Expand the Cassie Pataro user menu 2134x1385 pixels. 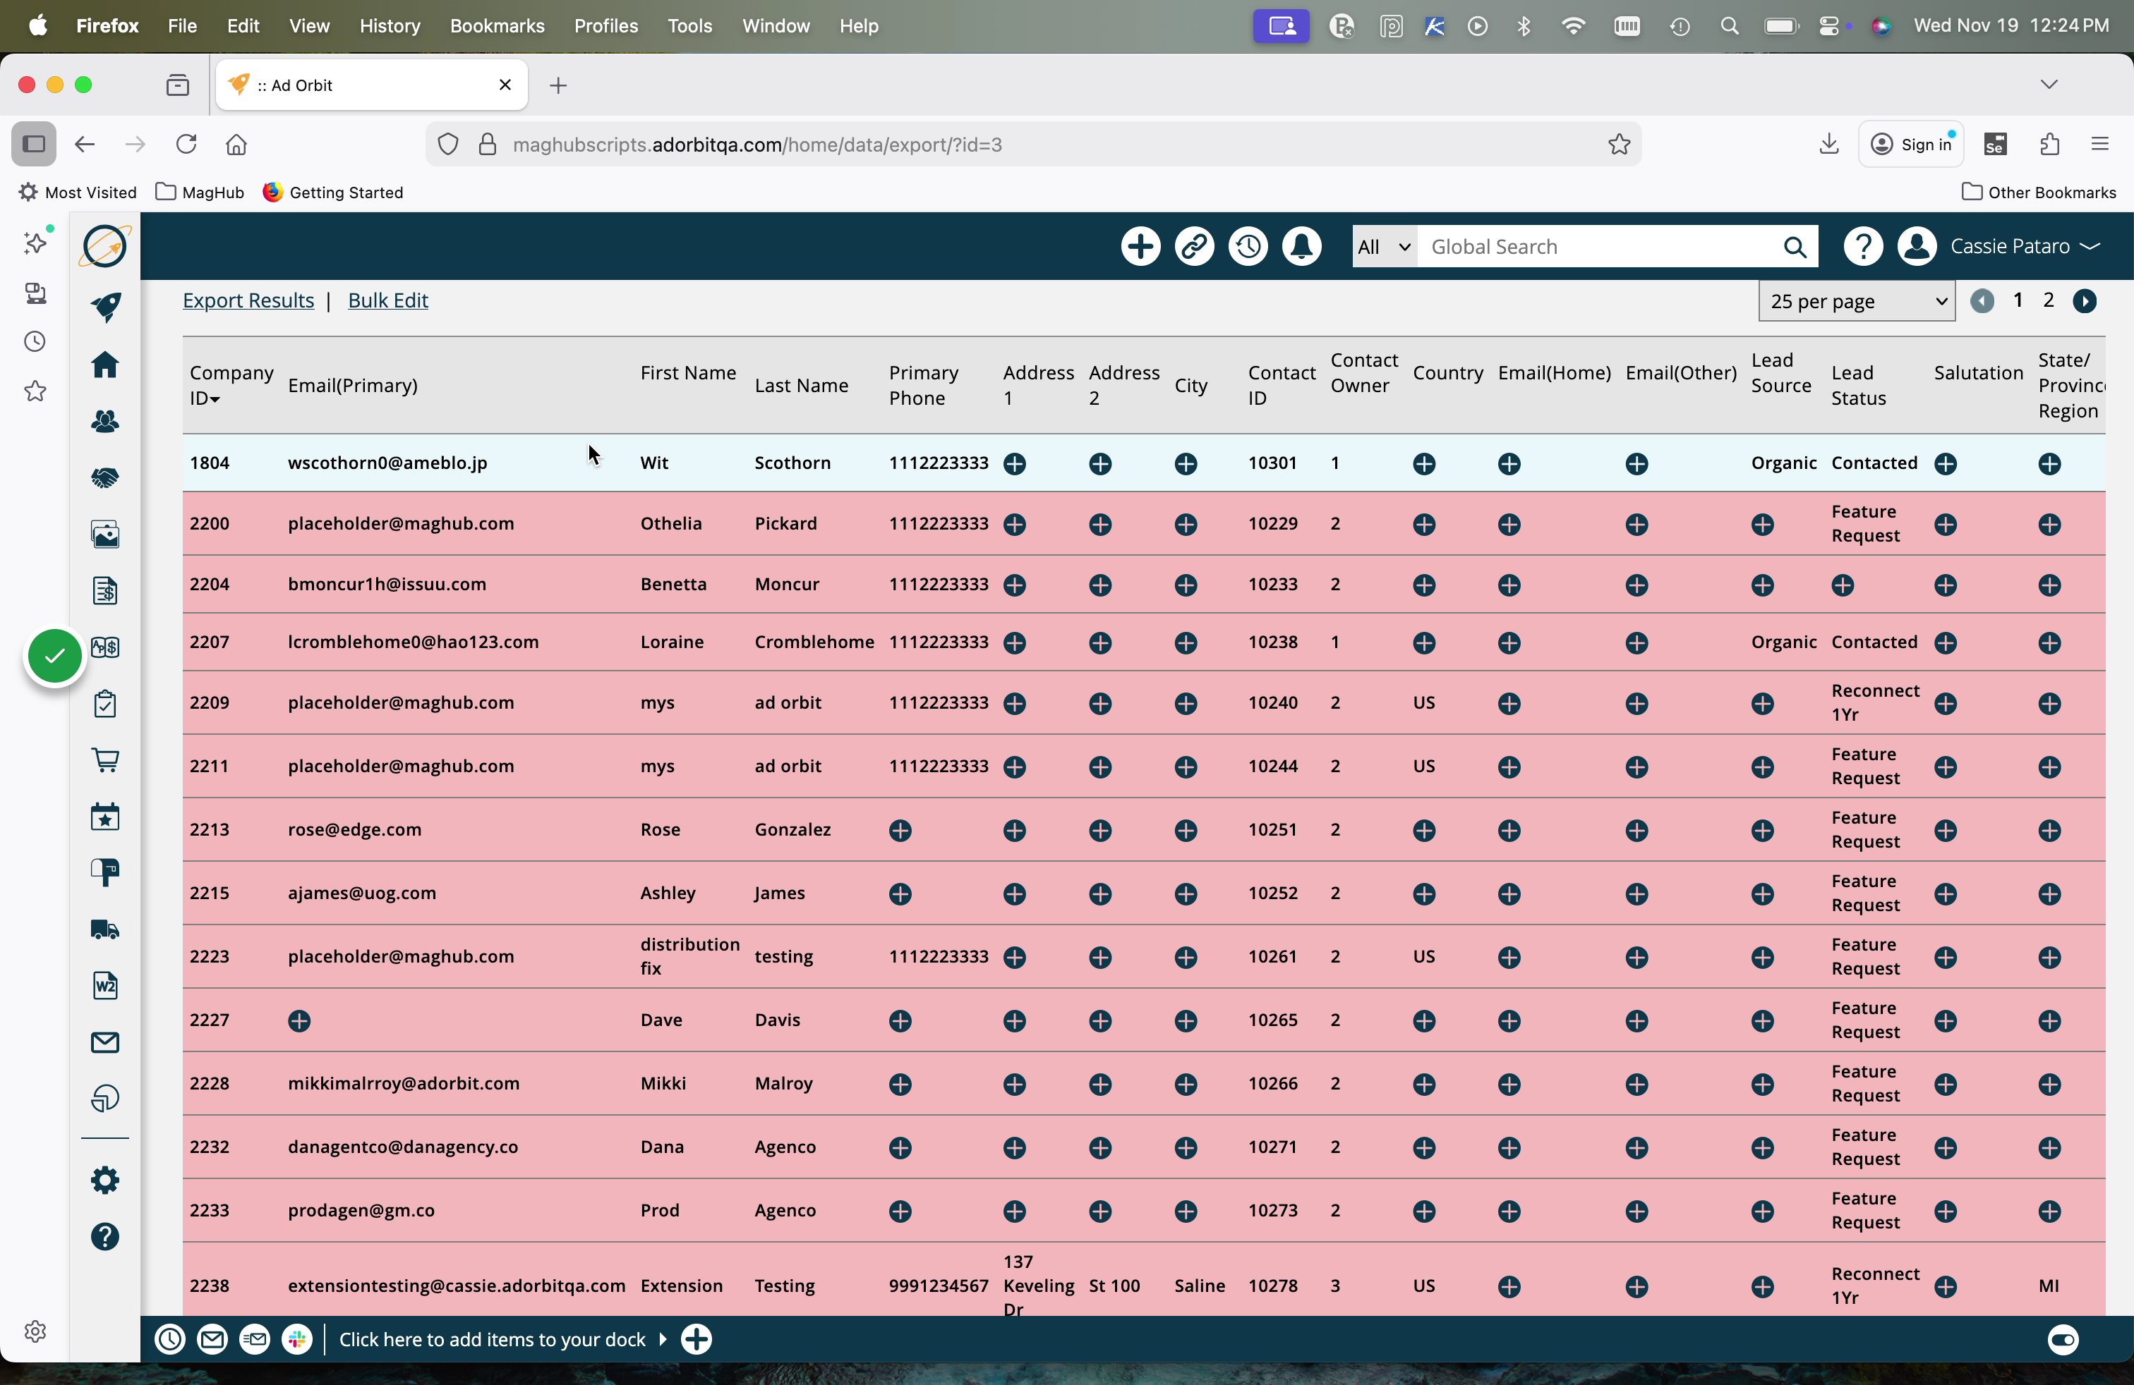[x=2024, y=246]
